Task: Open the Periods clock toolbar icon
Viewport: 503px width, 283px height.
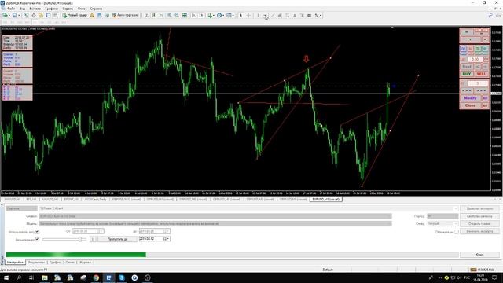Action: (220, 15)
